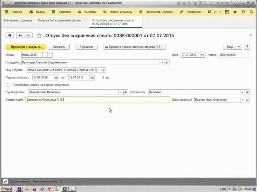Open Yandex browser icon in Windows taskbar

49,189
